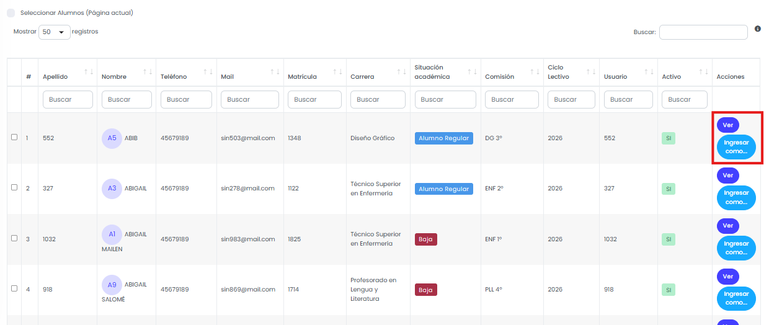Focus the main Buscar search field

pyautogui.click(x=703, y=32)
